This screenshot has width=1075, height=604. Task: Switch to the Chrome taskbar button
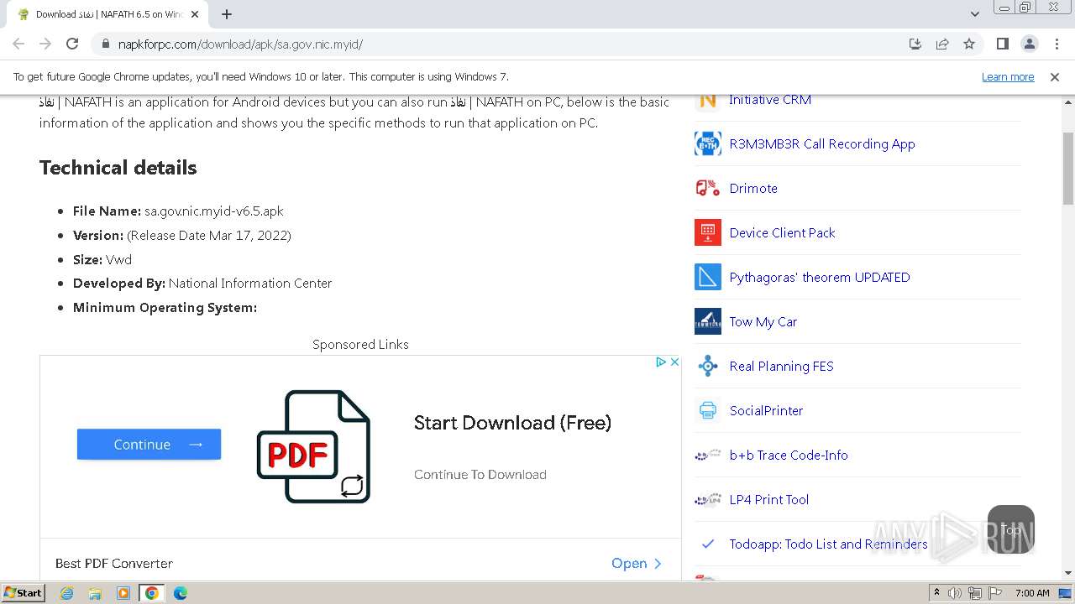click(152, 593)
